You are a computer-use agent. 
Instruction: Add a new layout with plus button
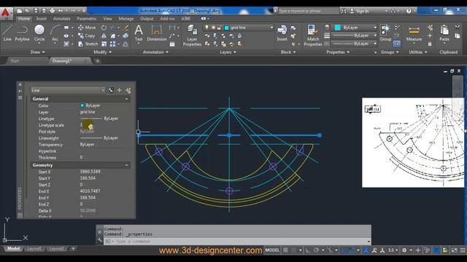point(73,249)
